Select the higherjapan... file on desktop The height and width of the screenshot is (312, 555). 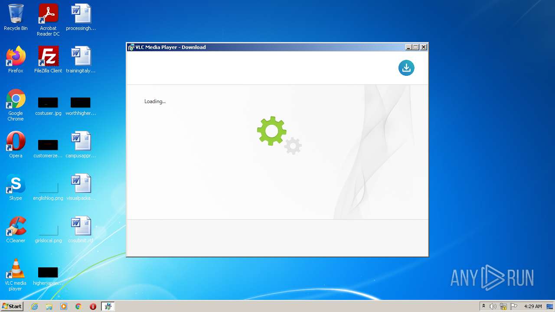tap(48, 276)
